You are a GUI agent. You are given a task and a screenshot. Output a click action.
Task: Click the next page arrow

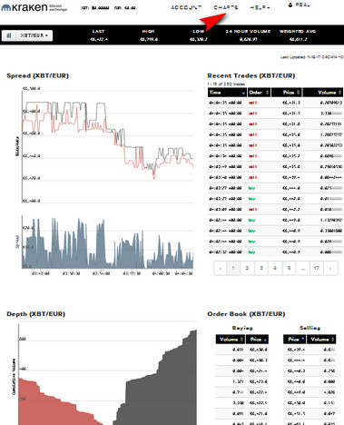(330, 268)
